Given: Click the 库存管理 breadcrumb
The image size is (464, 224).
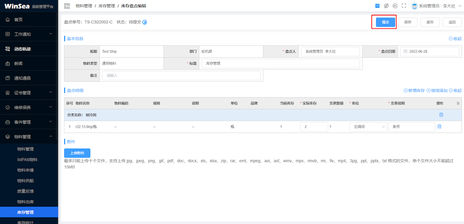Looking at the screenshot, I should 107,6.
